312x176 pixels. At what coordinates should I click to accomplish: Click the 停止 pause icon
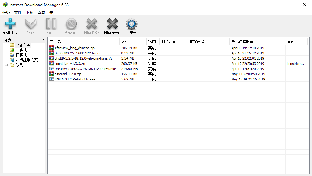(x=51, y=24)
